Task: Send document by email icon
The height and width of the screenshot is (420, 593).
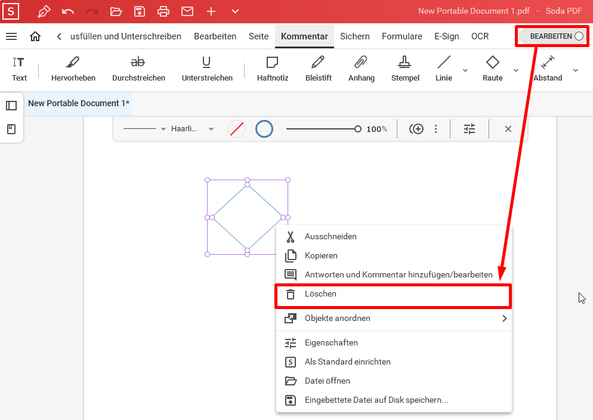Action: 187,12
